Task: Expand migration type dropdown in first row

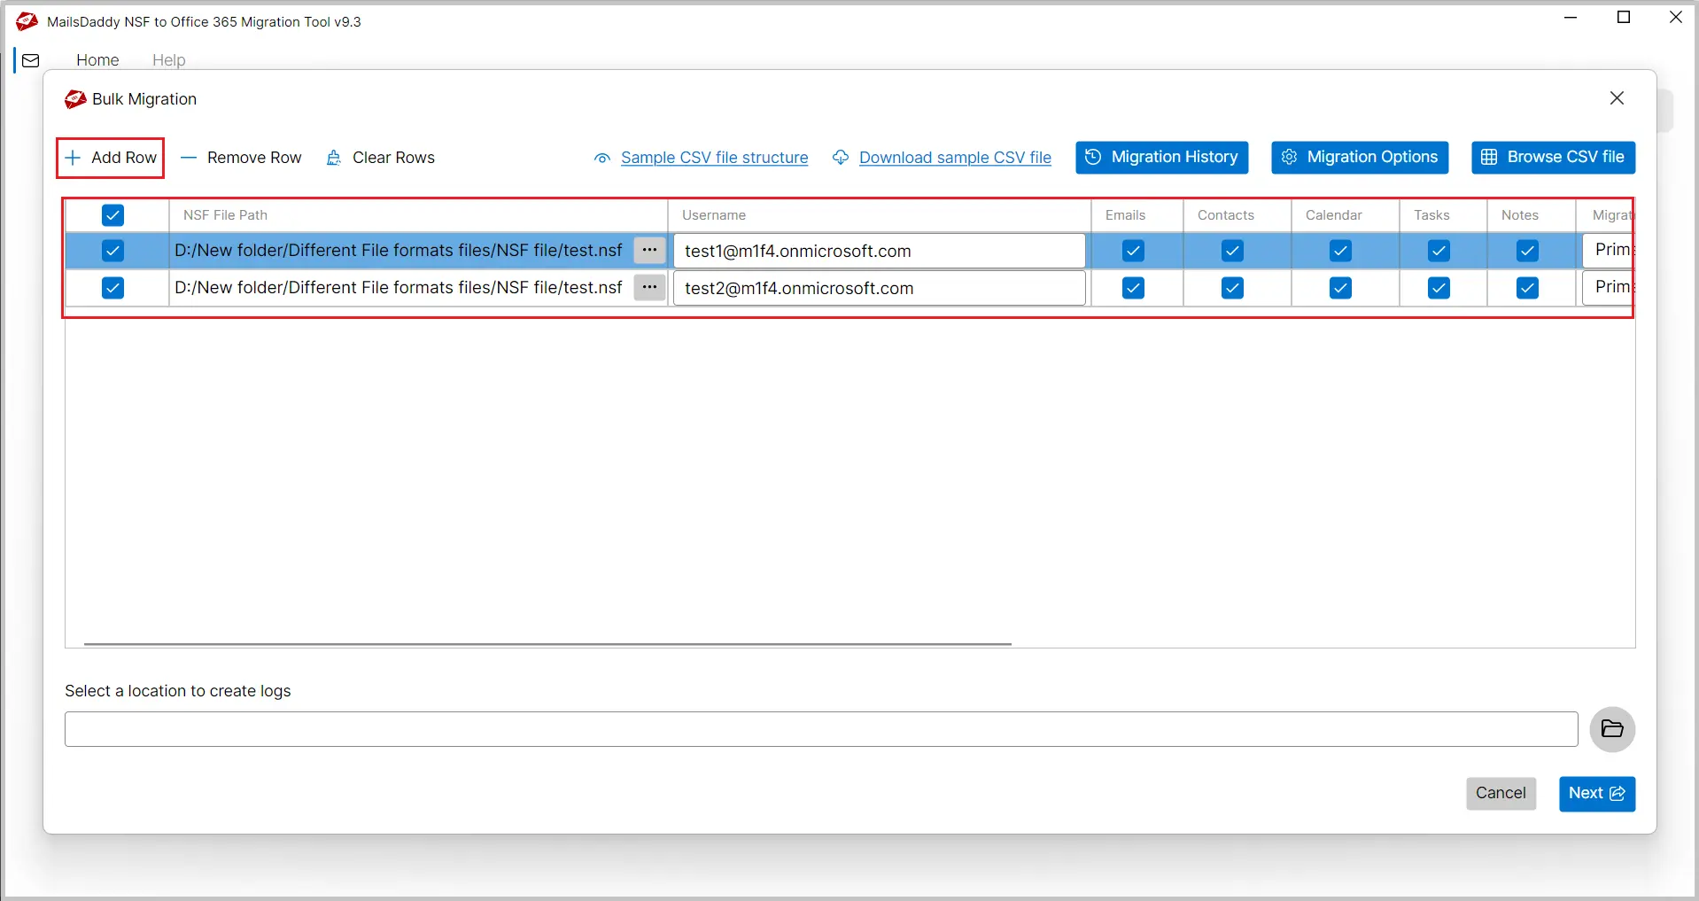Action: pyautogui.click(x=1610, y=251)
